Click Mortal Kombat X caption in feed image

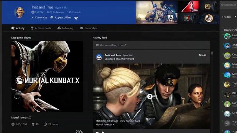point(105,125)
